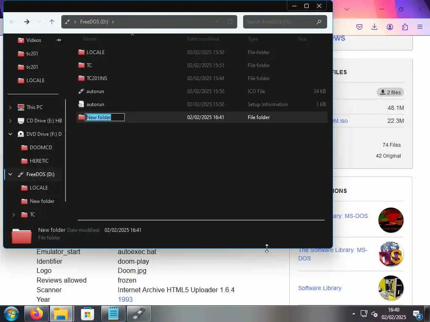430x322 pixels.
Task: Go back using the Explorer back arrow
Action: (12, 22)
